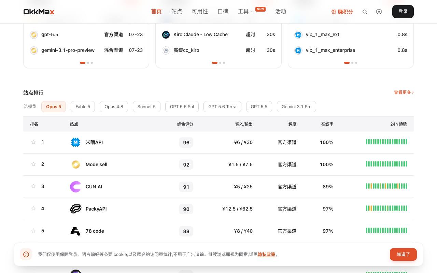
Task: Select the GPT 5.6 Sol model filter
Action: 182,106
